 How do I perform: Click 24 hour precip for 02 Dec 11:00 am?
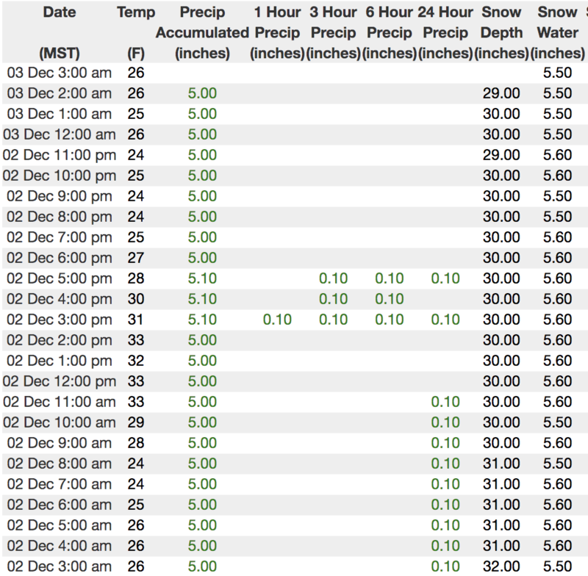(445, 402)
